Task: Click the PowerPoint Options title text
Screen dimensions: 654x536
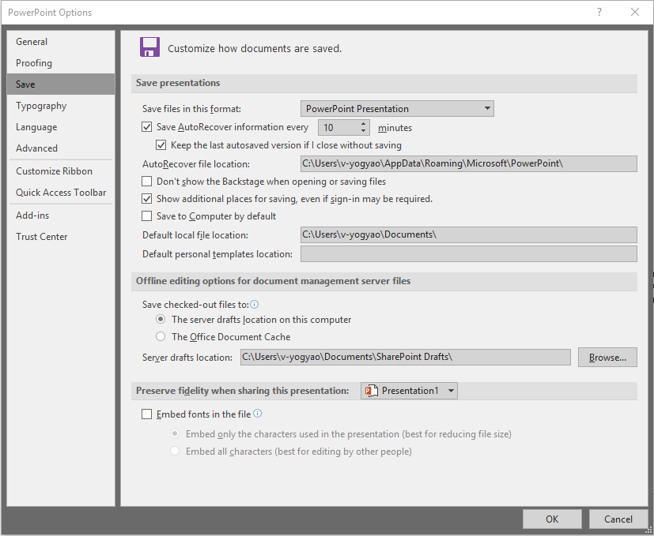Action: coord(50,13)
